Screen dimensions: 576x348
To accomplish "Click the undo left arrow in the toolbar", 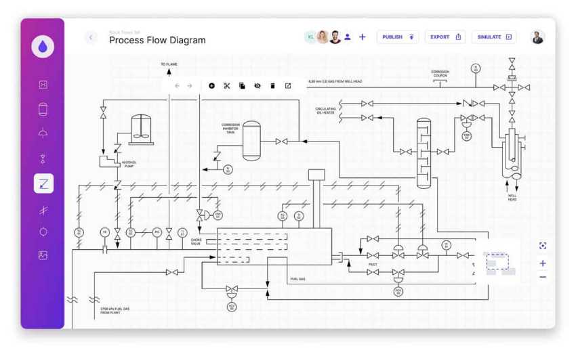I will click(x=177, y=86).
